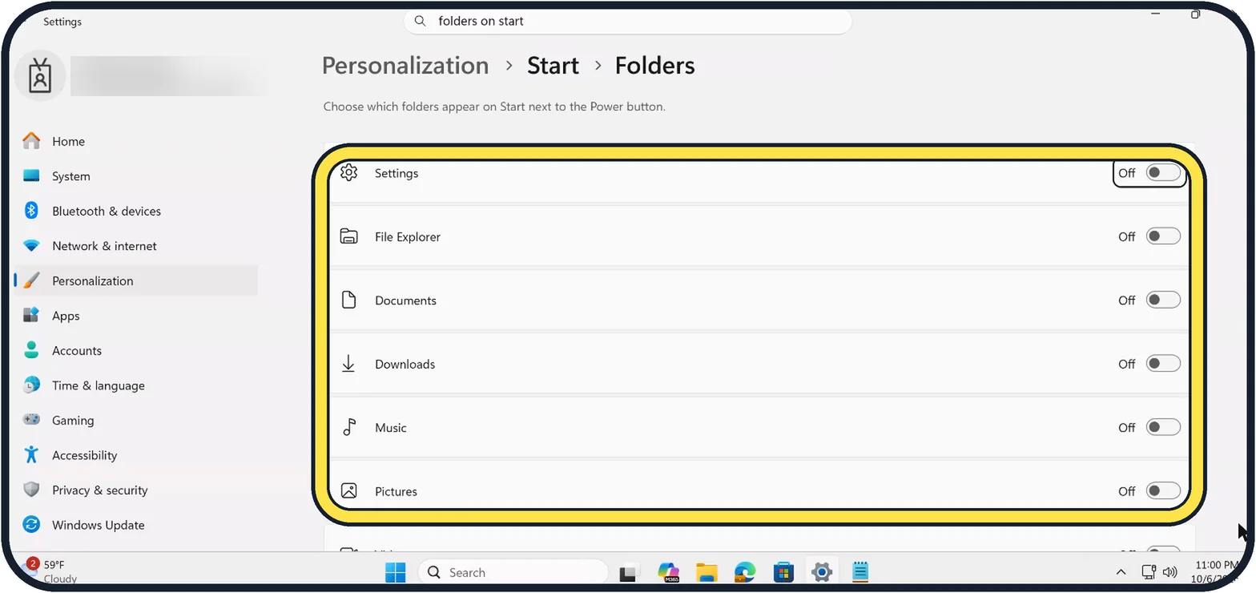Click the Start breadcrumb link
This screenshot has width=1256, height=593.
[553, 66]
